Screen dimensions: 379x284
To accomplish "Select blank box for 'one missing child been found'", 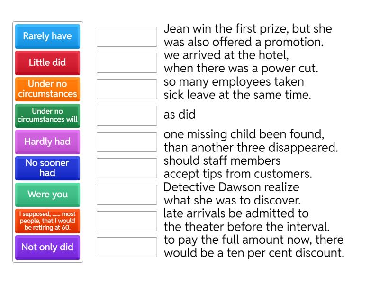I will 126,142.
